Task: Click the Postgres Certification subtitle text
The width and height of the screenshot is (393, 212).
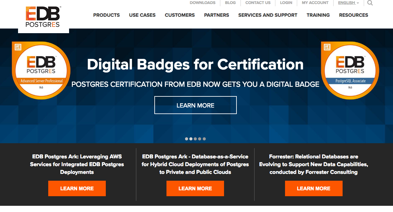Action: pos(195,84)
